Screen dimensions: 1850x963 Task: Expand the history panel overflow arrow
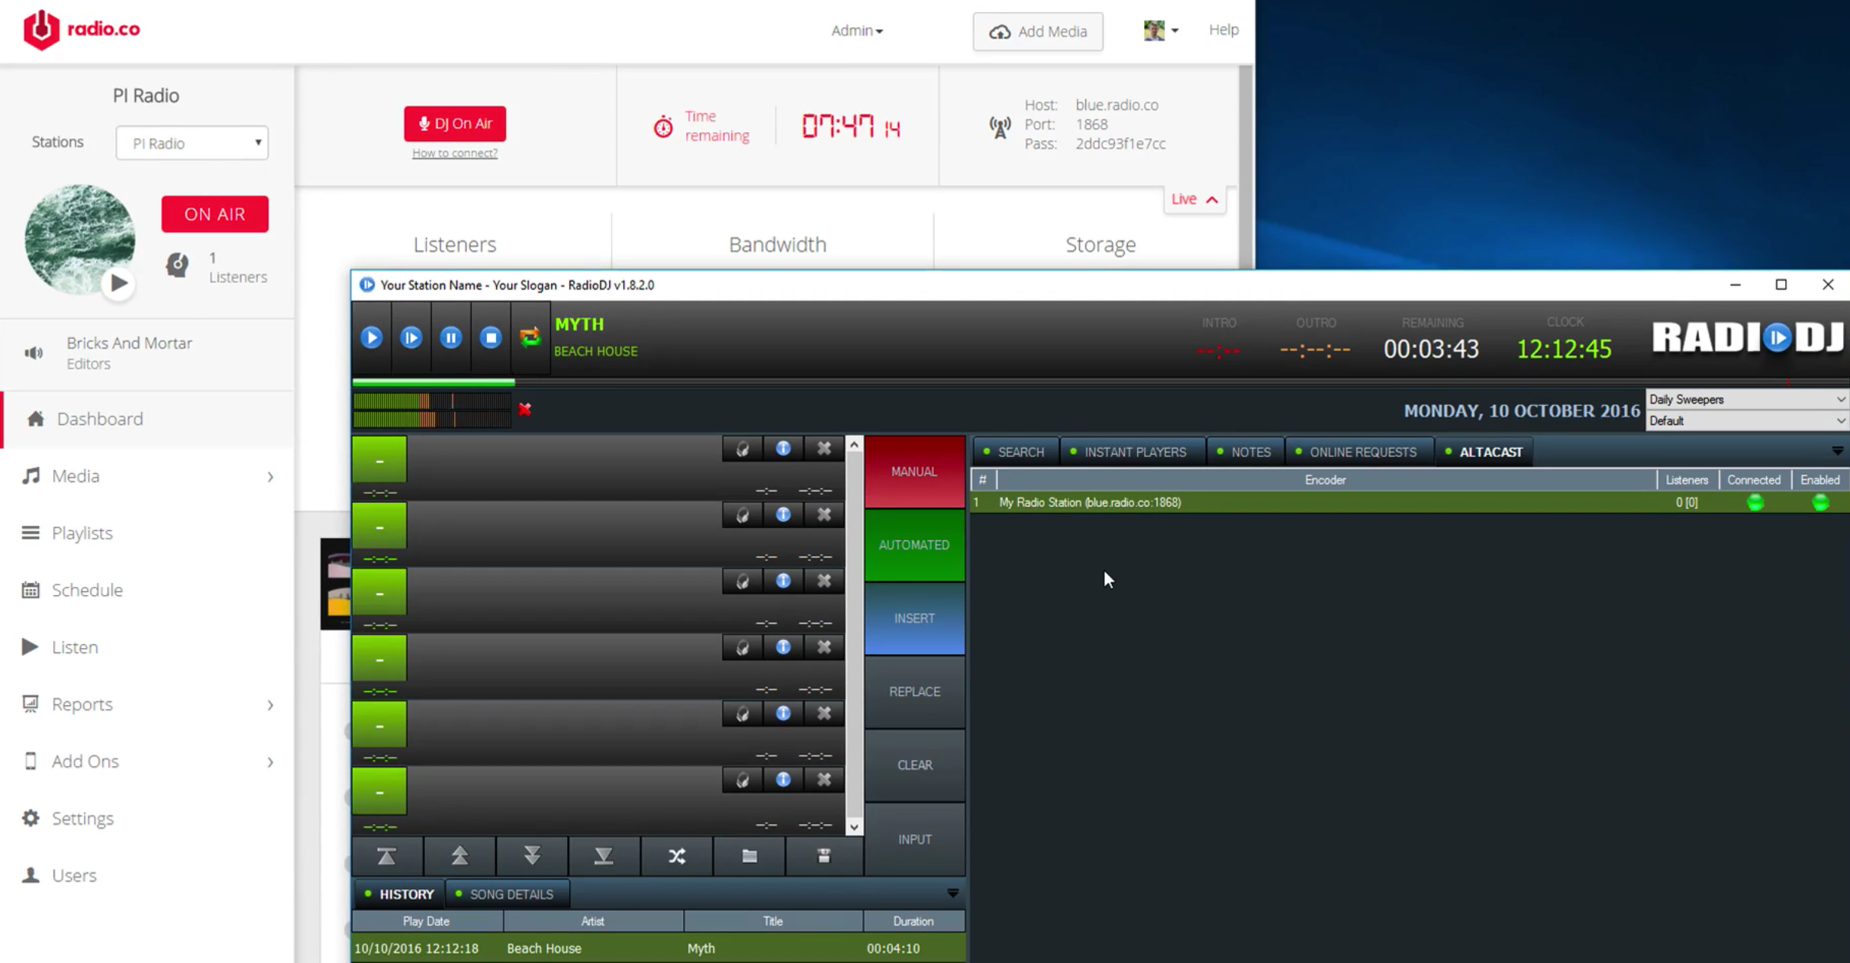(952, 892)
